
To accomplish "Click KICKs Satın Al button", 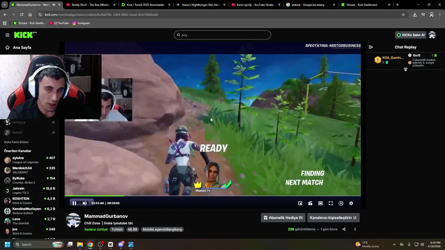I will pos(411,35).
